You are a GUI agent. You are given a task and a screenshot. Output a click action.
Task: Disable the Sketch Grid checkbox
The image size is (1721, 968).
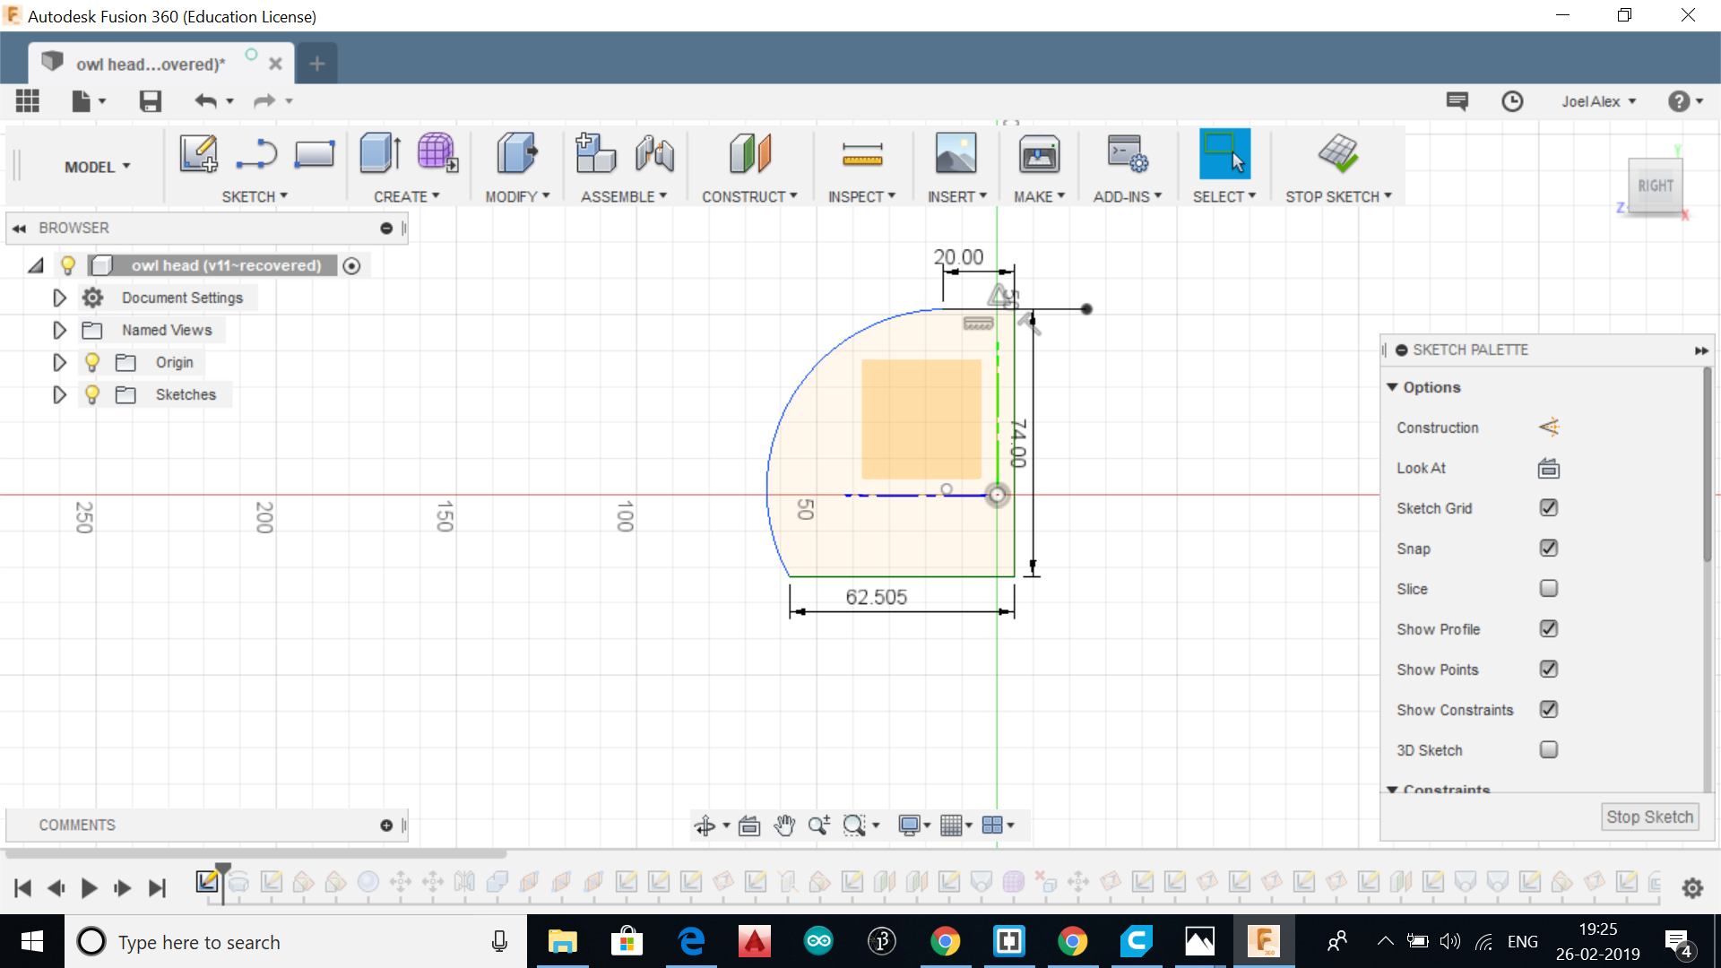tap(1548, 508)
